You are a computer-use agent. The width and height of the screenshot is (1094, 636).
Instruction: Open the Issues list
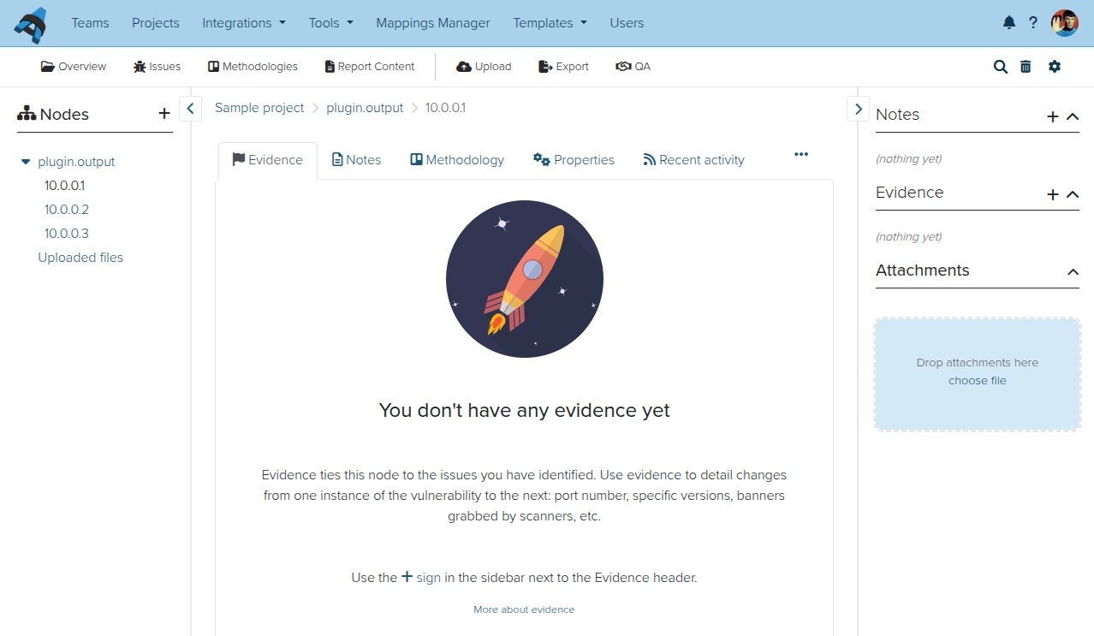pos(158,66)
